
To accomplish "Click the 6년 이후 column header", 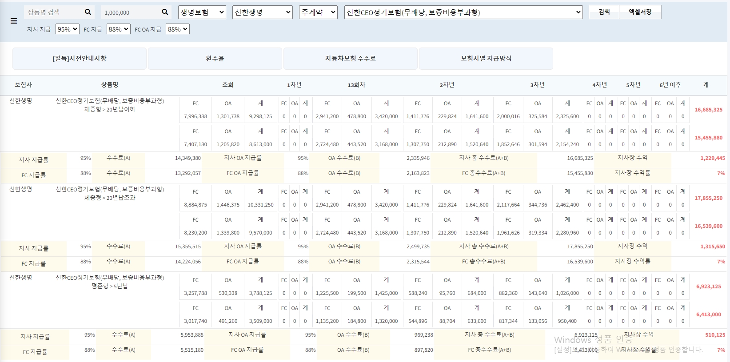I will point(670,85).
